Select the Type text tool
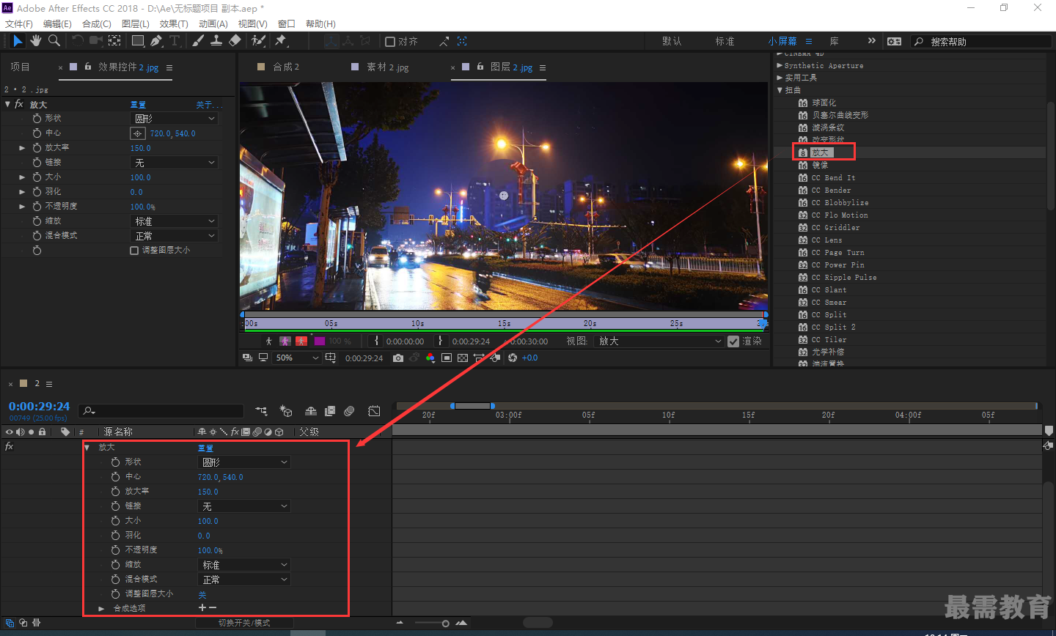 pos(175,41)
